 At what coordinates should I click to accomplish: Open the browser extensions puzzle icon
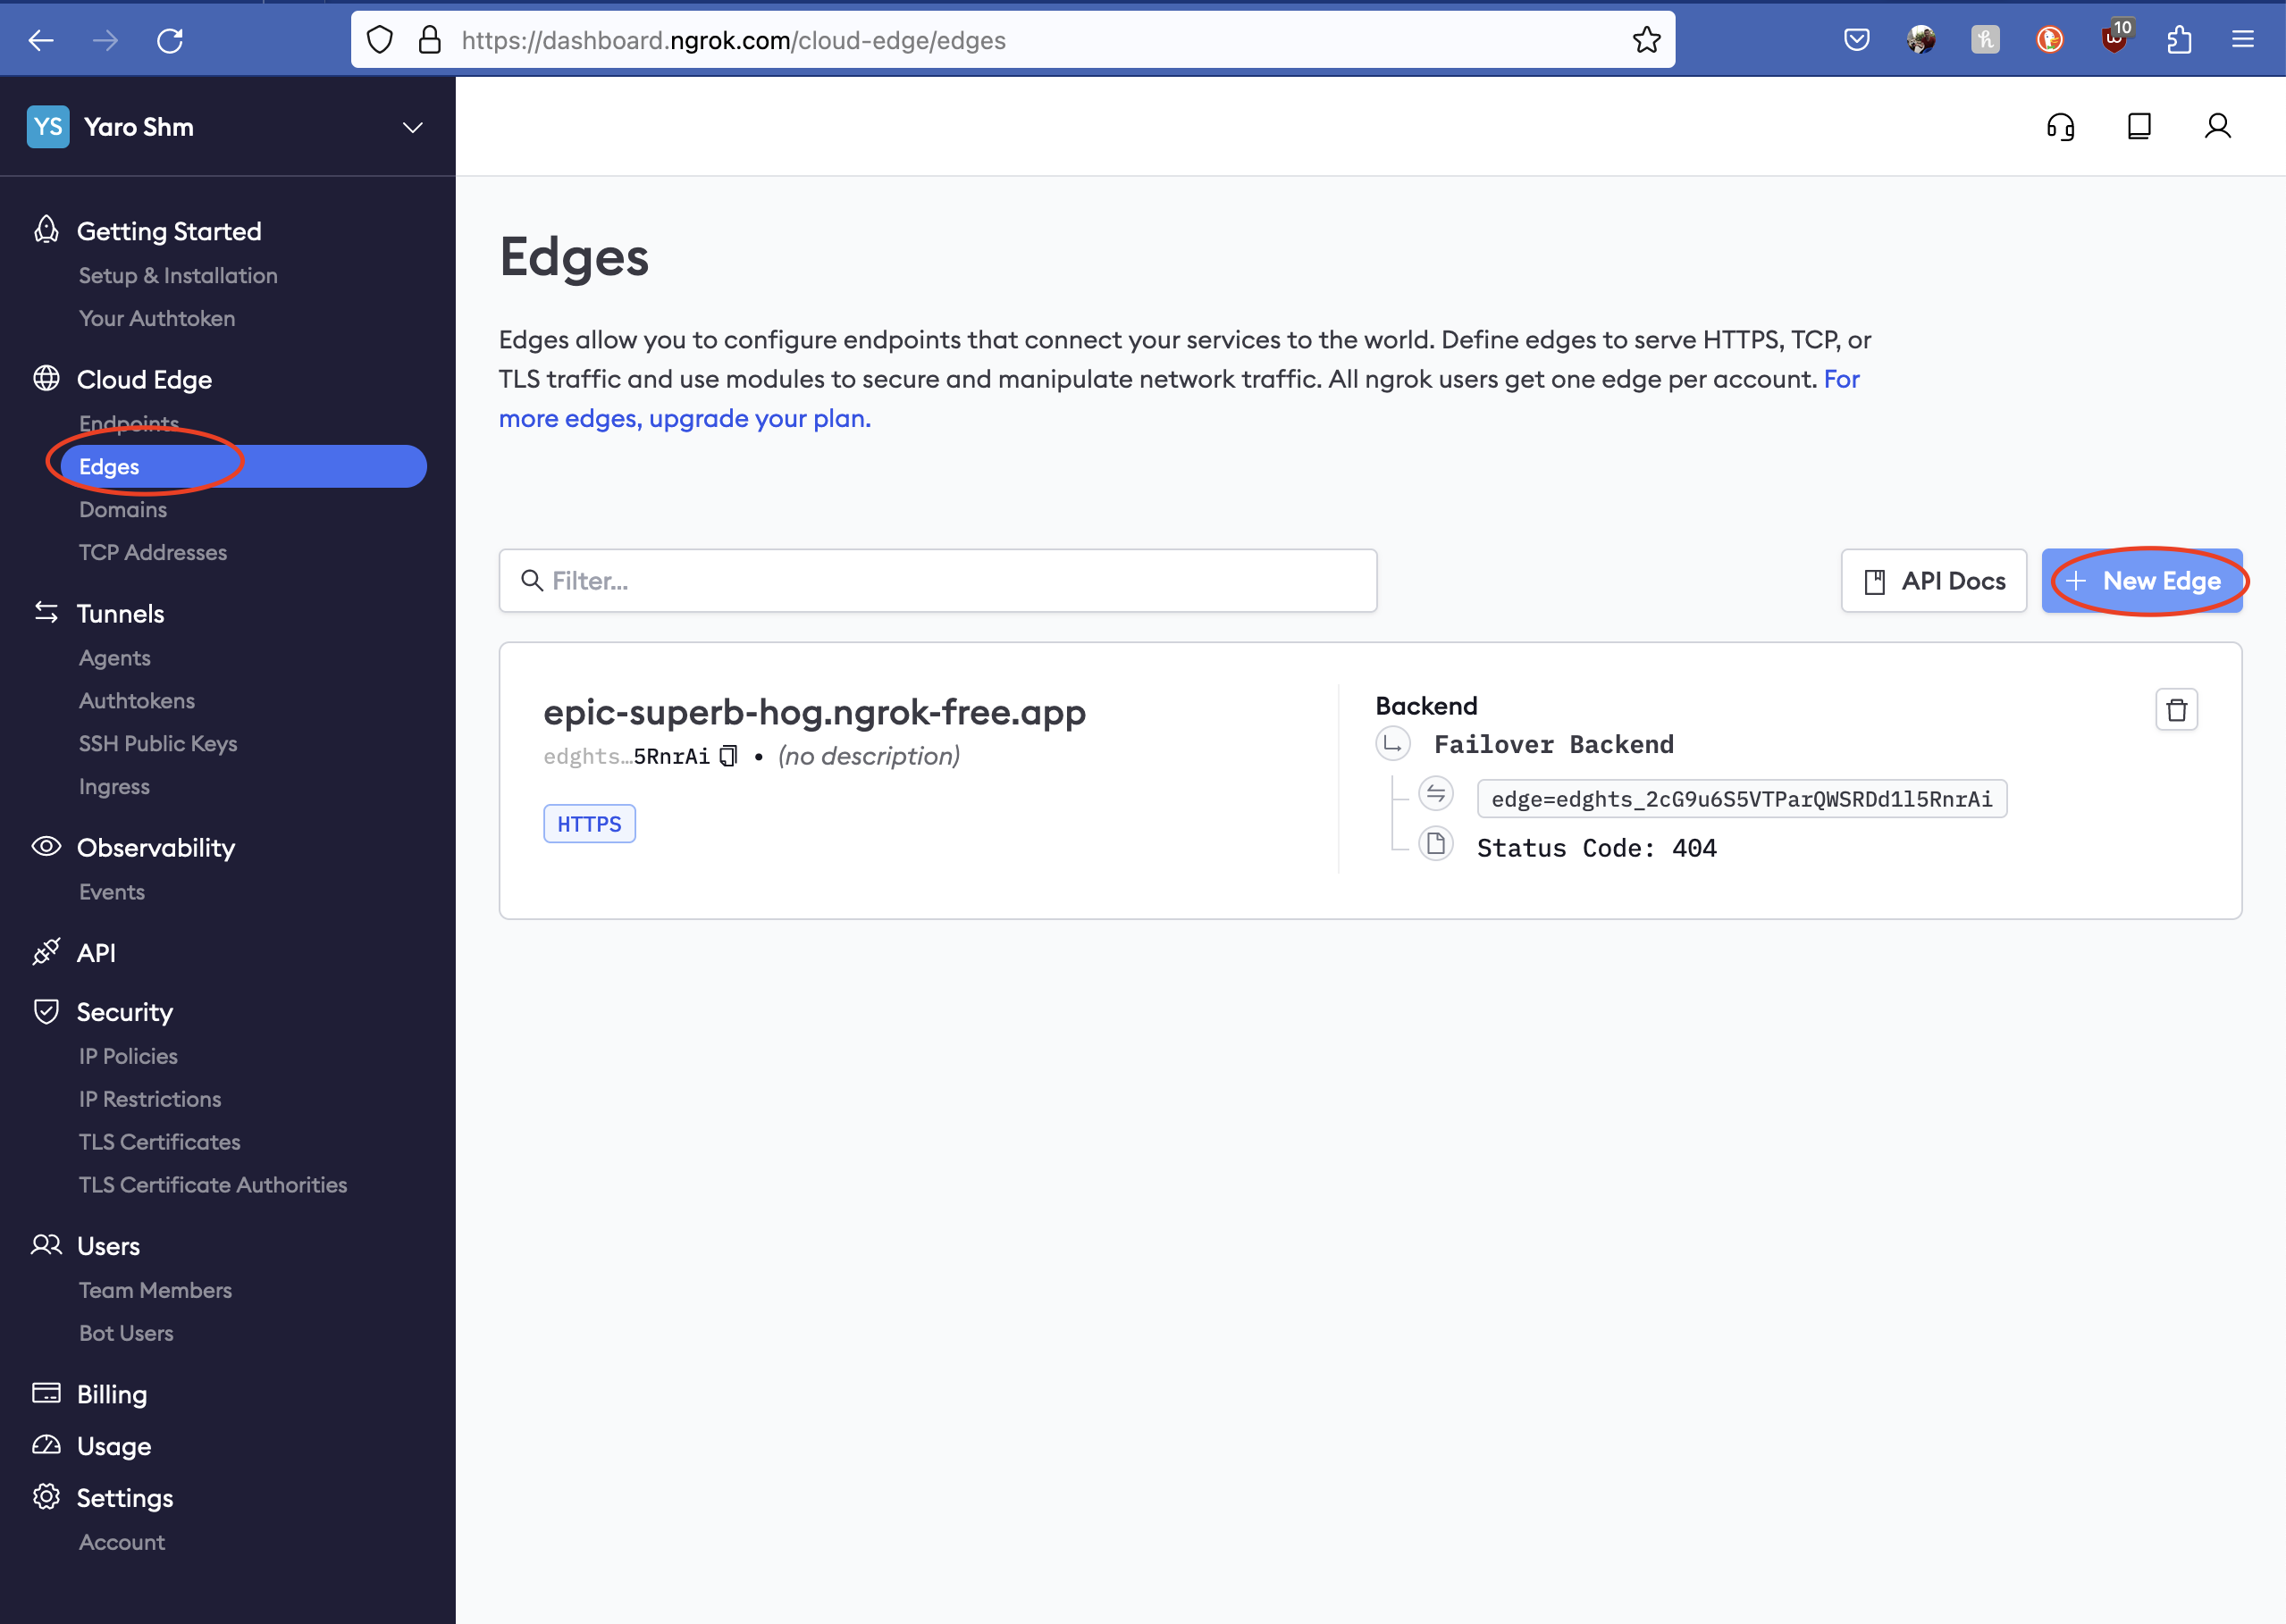pos(2179,40)
